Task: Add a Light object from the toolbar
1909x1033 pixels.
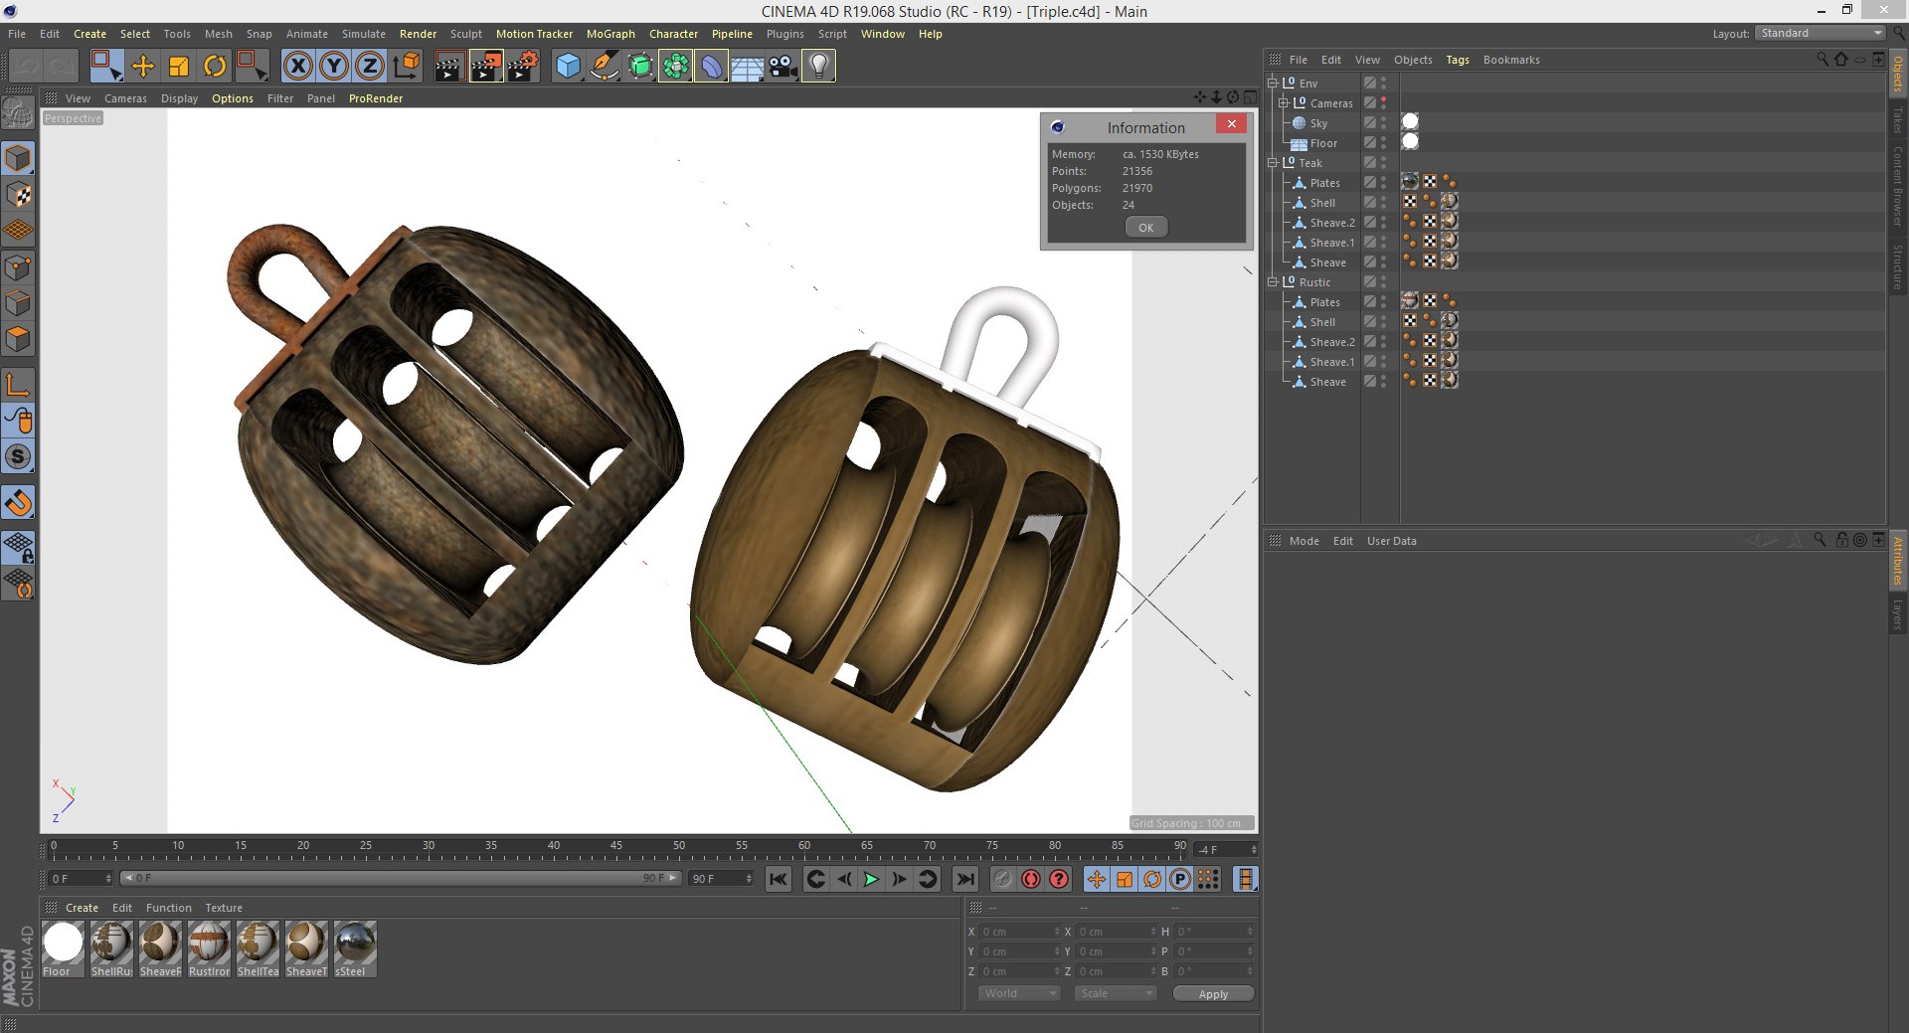Action: (818, 67)
